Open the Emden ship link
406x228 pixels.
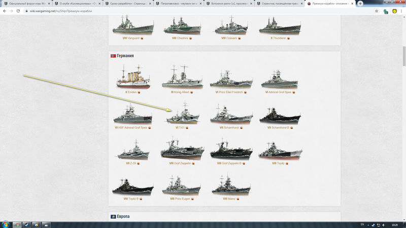coord(131,92)
